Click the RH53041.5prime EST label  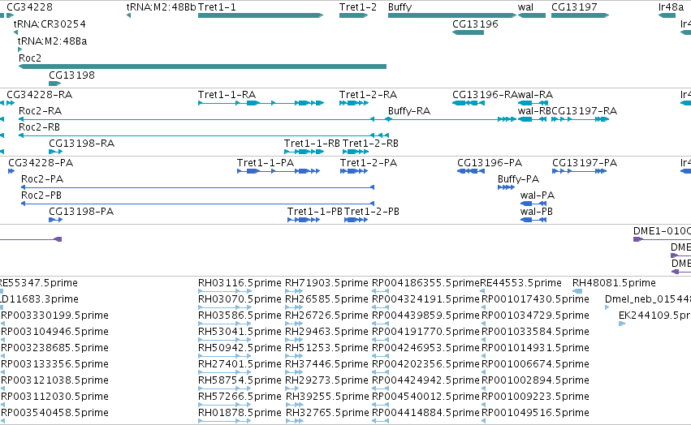point(240,332)
